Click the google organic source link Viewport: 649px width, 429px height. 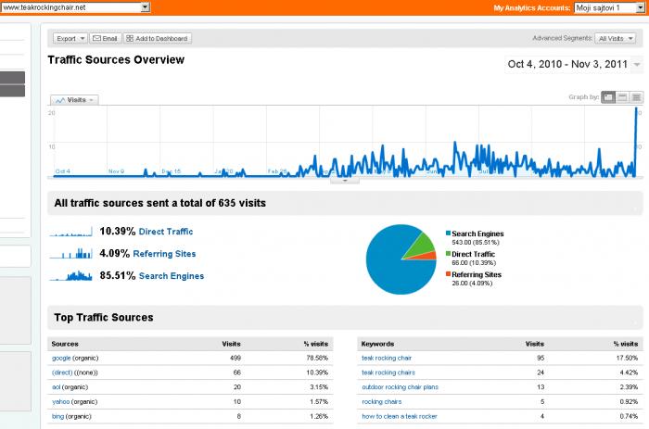61,358
